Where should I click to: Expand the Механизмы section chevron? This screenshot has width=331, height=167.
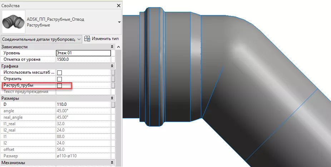(112, 163)
